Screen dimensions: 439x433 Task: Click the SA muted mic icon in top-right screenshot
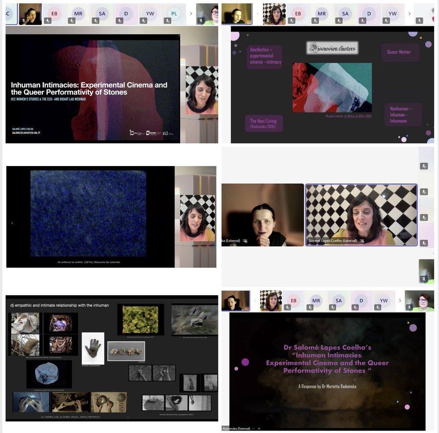[x=339, y=20]
